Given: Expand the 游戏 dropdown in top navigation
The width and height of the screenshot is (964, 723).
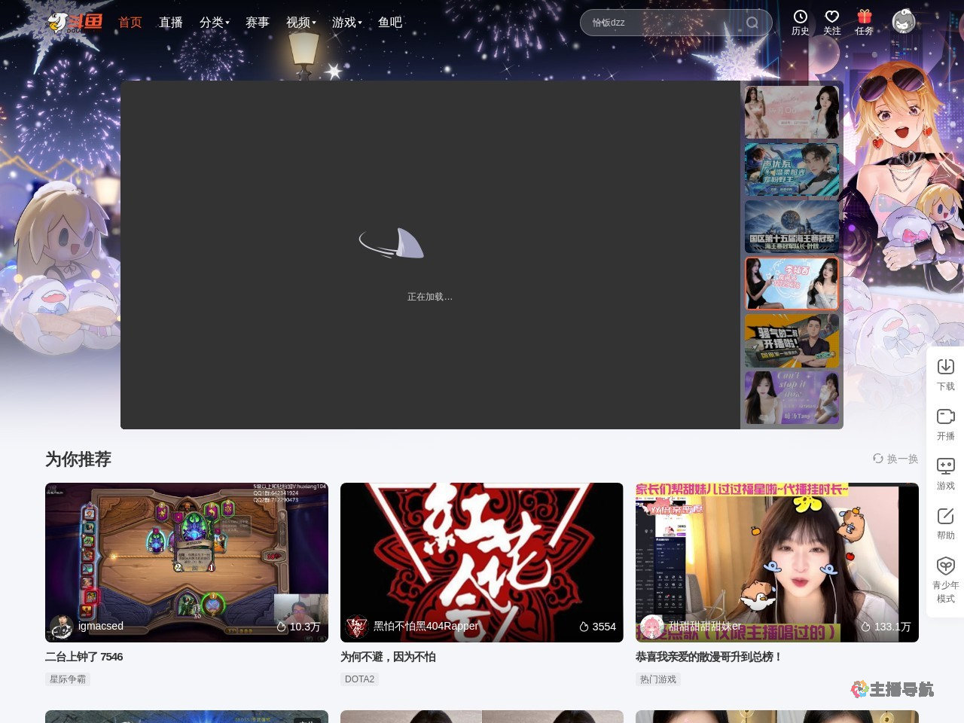Looking at the screenshot, I should (345, 23).
